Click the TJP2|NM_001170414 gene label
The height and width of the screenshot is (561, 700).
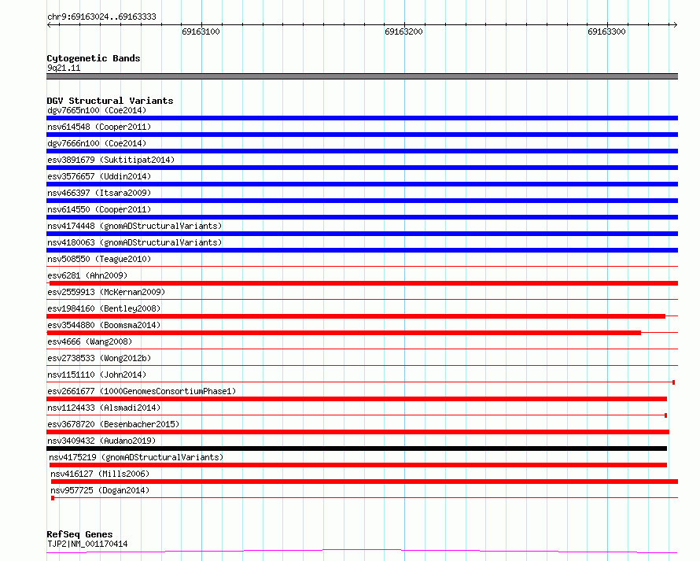coord(87,544)
